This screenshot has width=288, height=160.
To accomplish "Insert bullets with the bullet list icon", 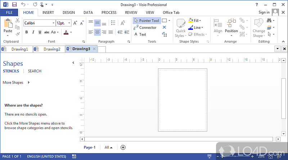I will [x=113, y=23].
